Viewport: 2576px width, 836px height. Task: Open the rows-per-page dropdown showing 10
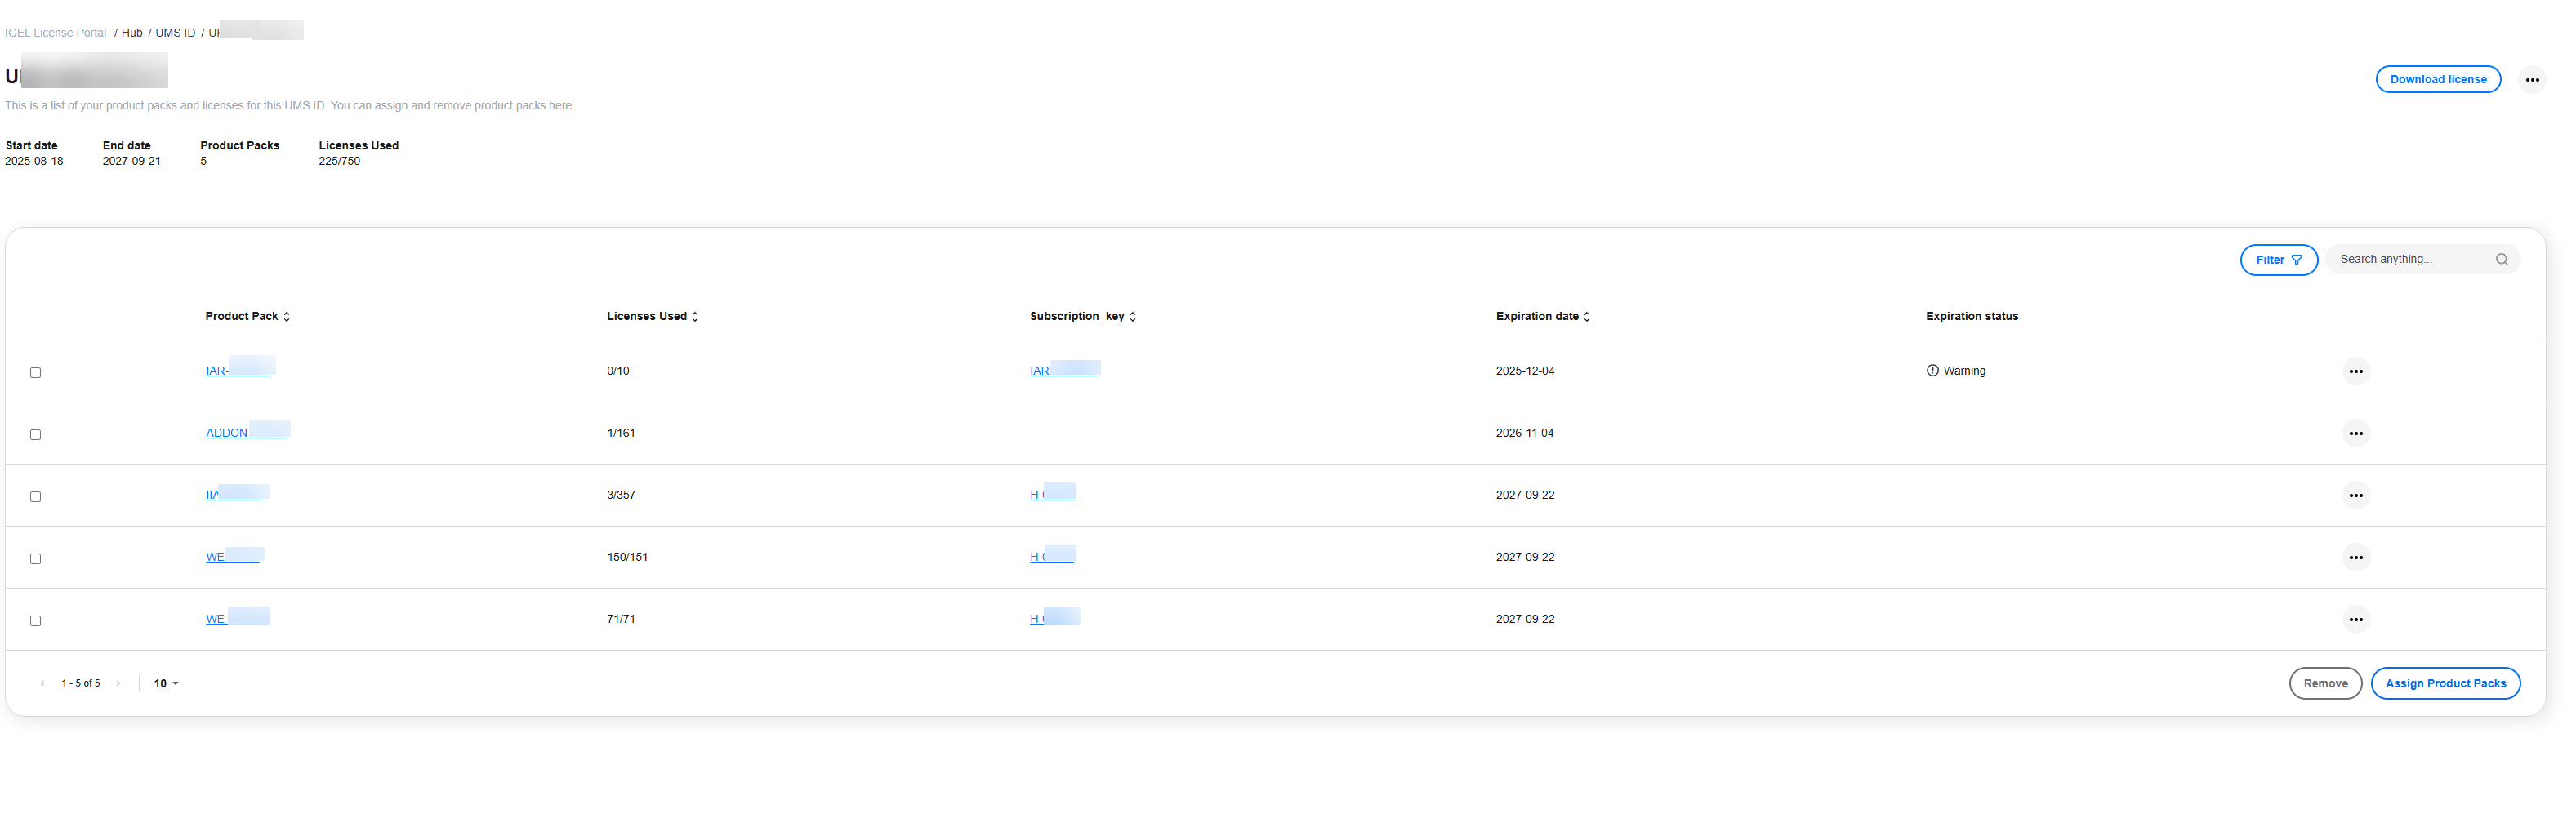click(166, 684)
